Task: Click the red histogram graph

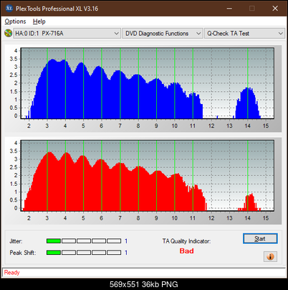Action: tap(148, 176)
